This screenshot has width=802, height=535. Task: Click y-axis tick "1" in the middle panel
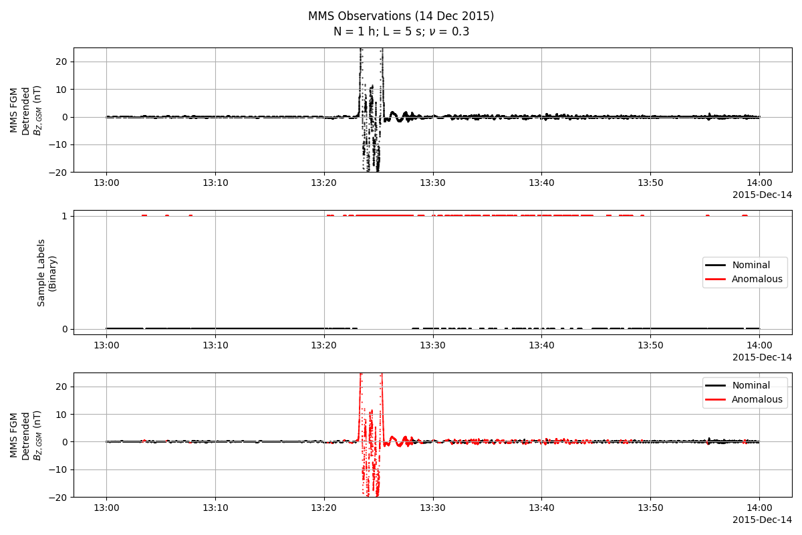pos(64,216)
